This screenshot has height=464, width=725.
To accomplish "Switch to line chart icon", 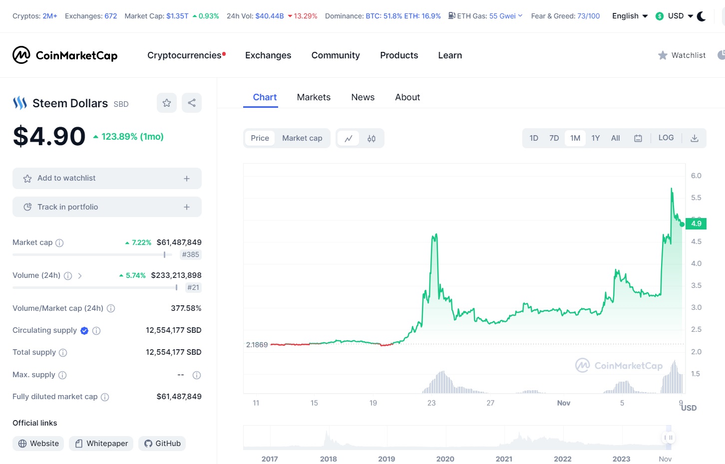I will tap(349, 138).
